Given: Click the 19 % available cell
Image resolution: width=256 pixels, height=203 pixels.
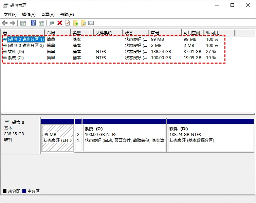Looking at the screenshot, I should (211, 58).
